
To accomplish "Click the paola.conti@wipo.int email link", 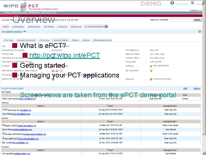I will pyautogui.click(x=27, y=98).
